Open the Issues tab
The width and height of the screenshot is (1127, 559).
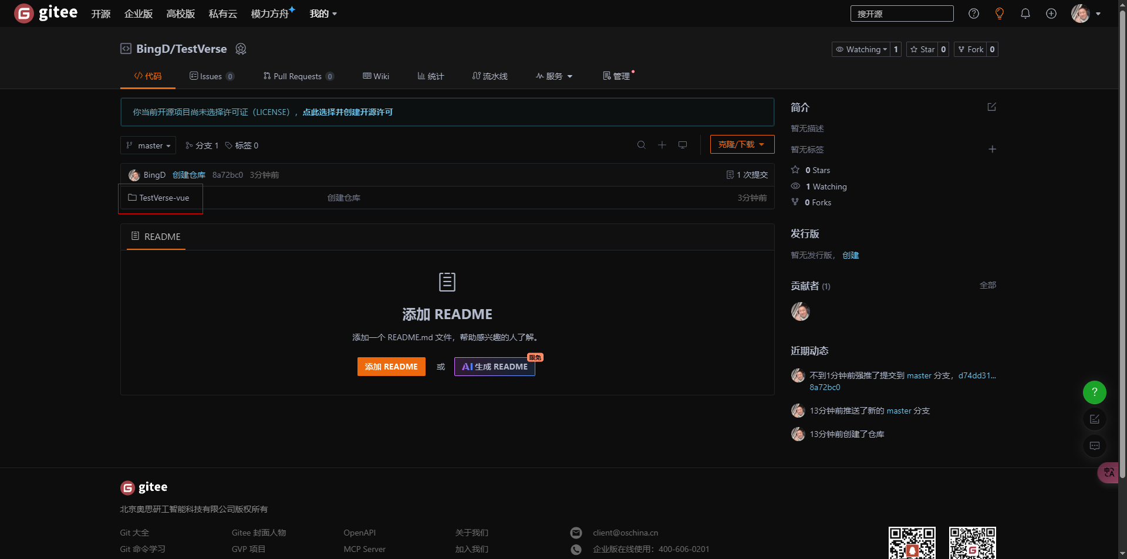click(212, 76)
